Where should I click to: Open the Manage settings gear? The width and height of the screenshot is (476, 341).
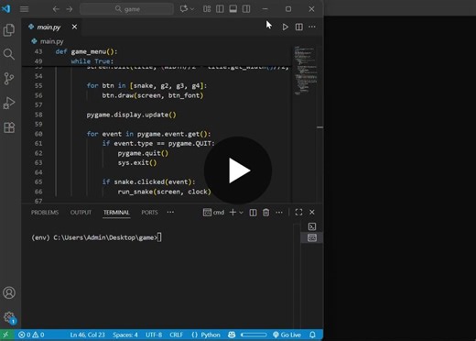pyautogui.click(x=9, y=317)
